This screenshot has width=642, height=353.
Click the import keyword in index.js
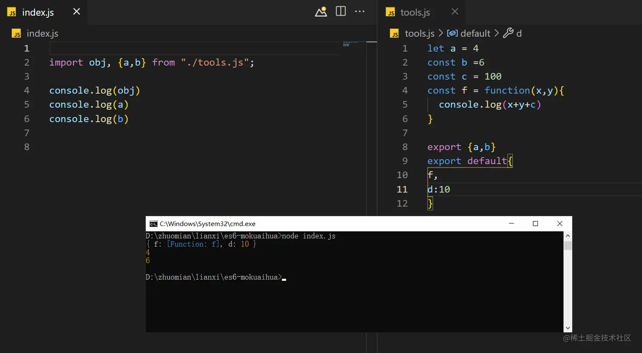click(x=66, y=62)
